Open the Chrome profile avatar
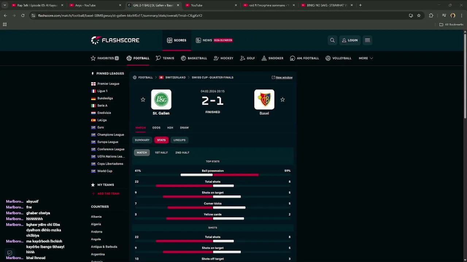The height and width of the screenshot is (262, 467). (453, 16)
